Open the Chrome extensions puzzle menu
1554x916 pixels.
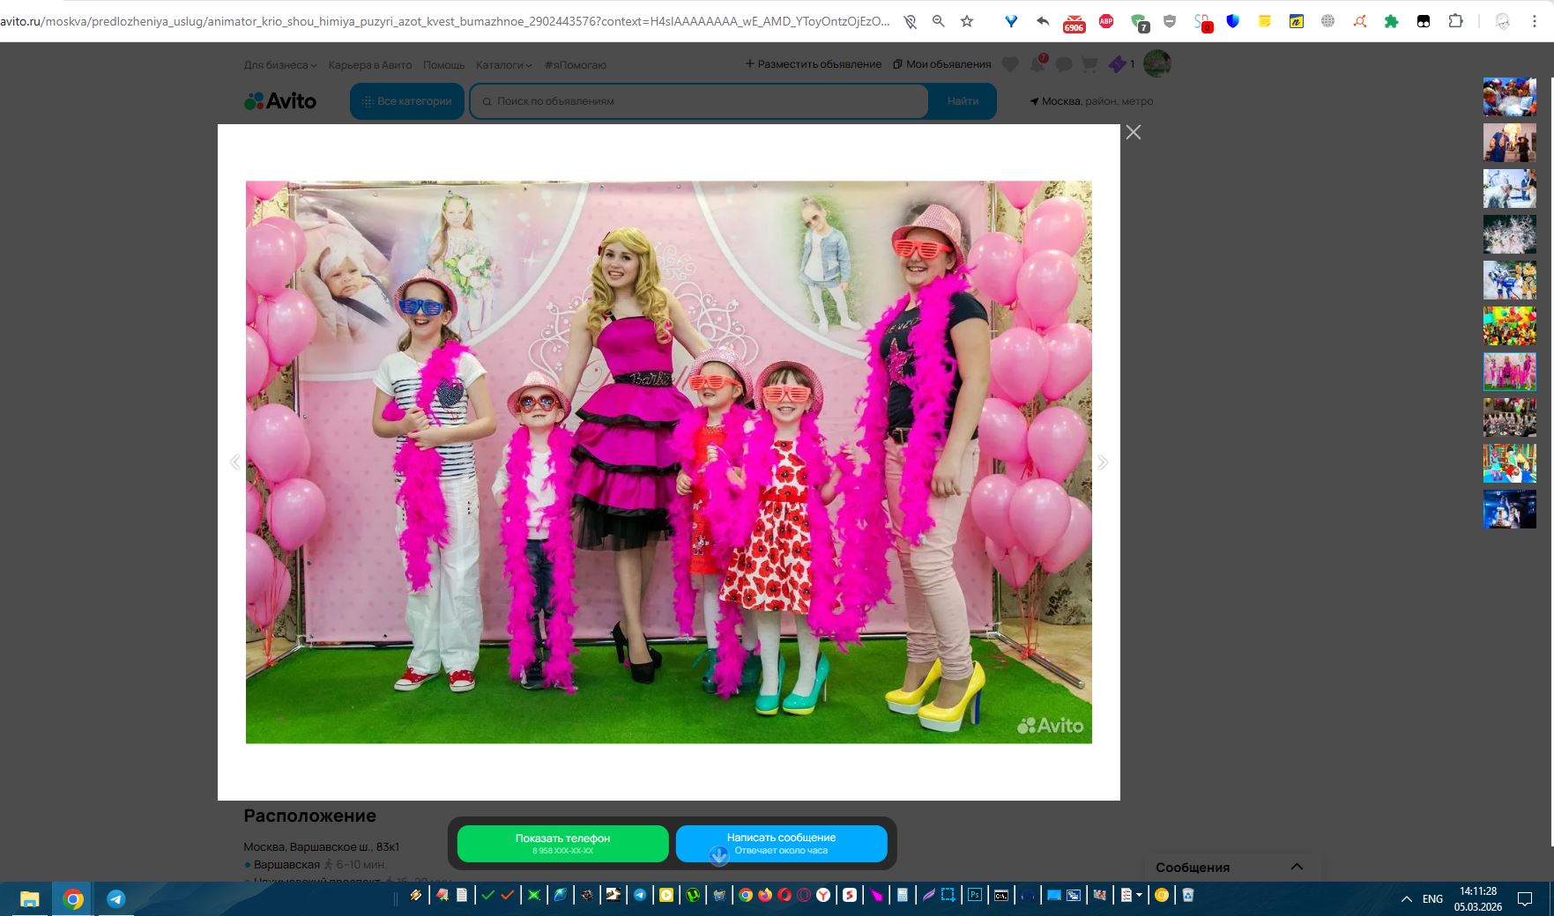[1455, 21]
